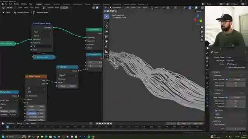This screenshot has height=139, width=248.
Task: Click the Name field of Store Named Attribute
Action: [42, 46]
